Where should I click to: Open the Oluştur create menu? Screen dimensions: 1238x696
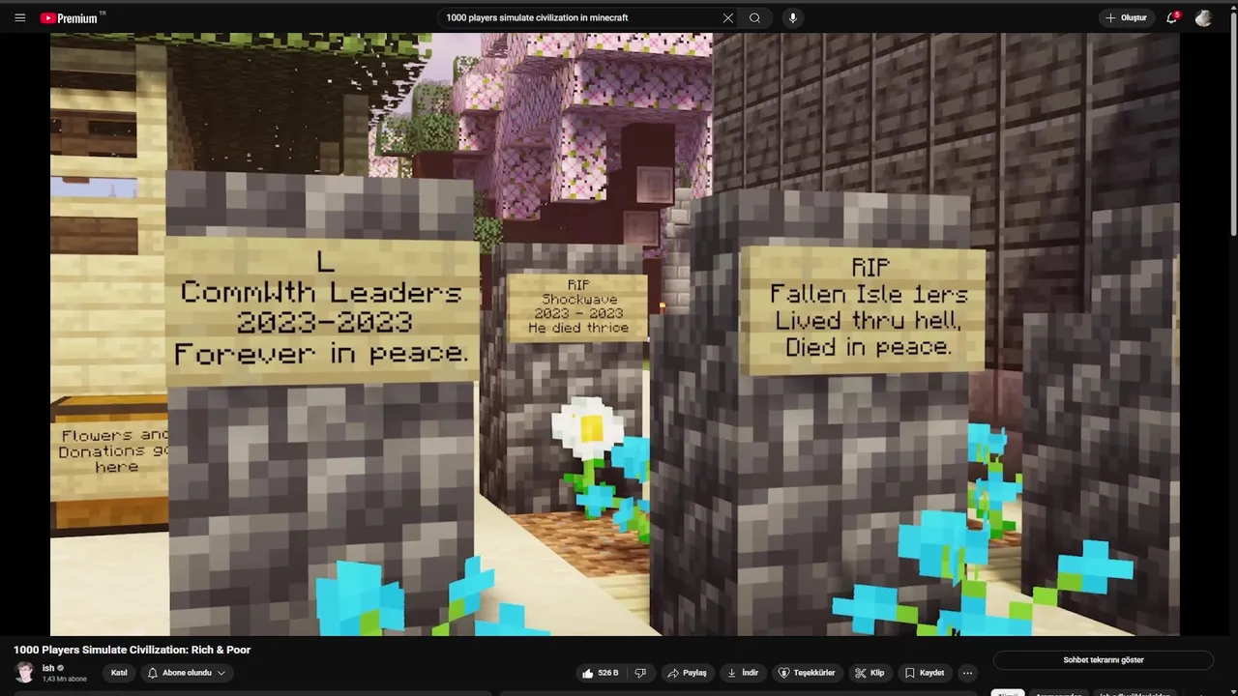coord(1126,17)
